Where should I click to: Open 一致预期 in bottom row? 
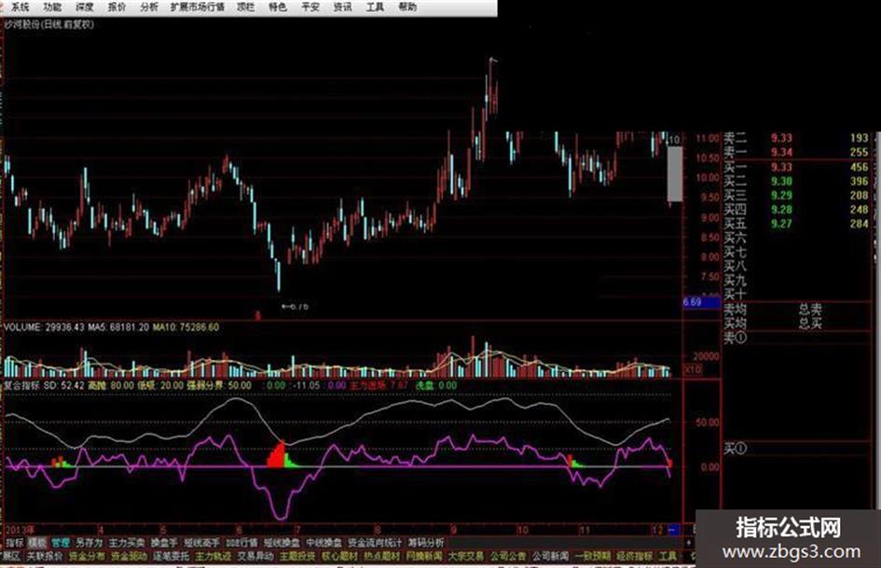[592, 556]
